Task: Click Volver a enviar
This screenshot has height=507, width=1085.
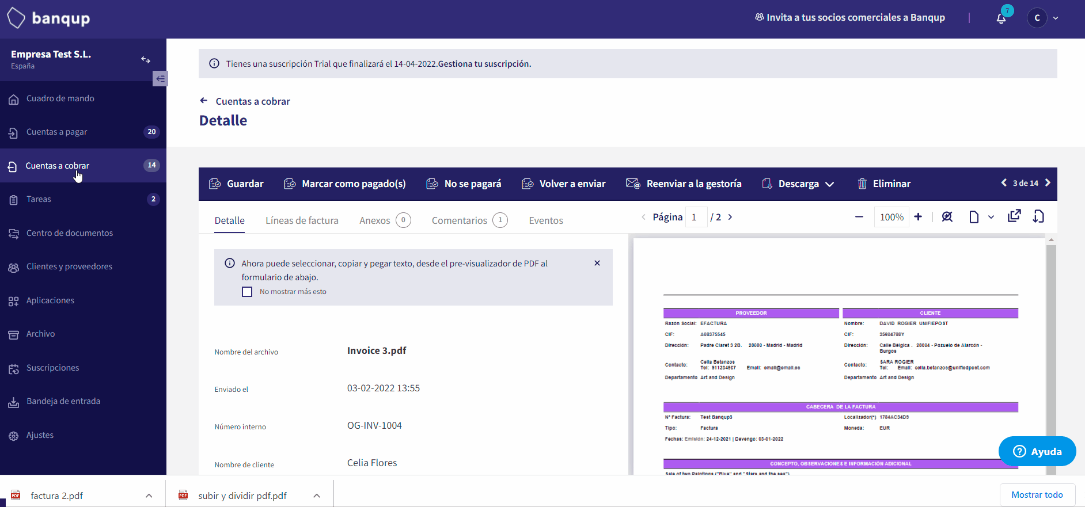Action: pyautogui.click(x=563, y=184)
